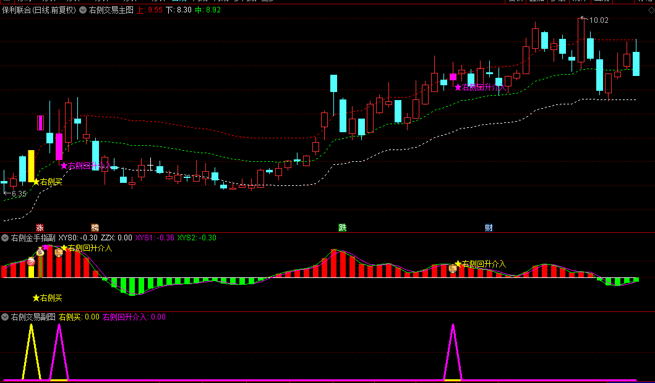Open the 财 marker icon
655x383 pixels.
489,228
